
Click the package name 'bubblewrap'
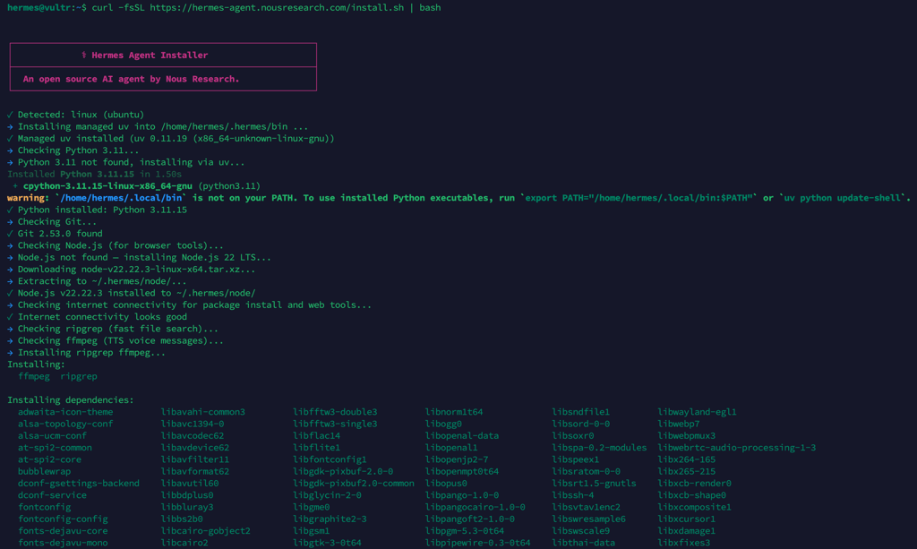pyautogui.click(x=45, y=471)
